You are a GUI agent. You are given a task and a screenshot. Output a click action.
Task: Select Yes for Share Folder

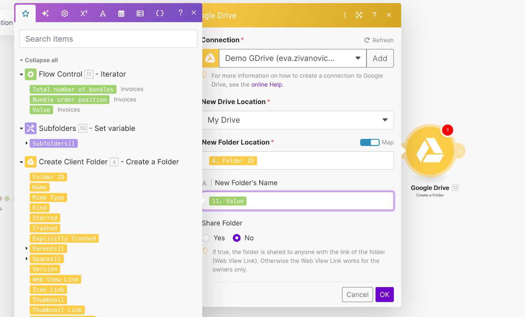(x=206, y=238)
